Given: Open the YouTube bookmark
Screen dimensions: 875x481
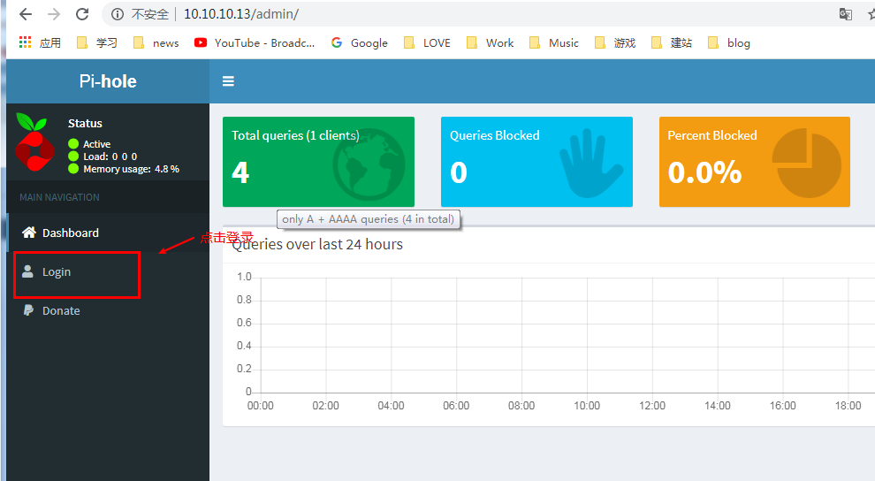Looking at the screenshot, I should tap(255, 43).
